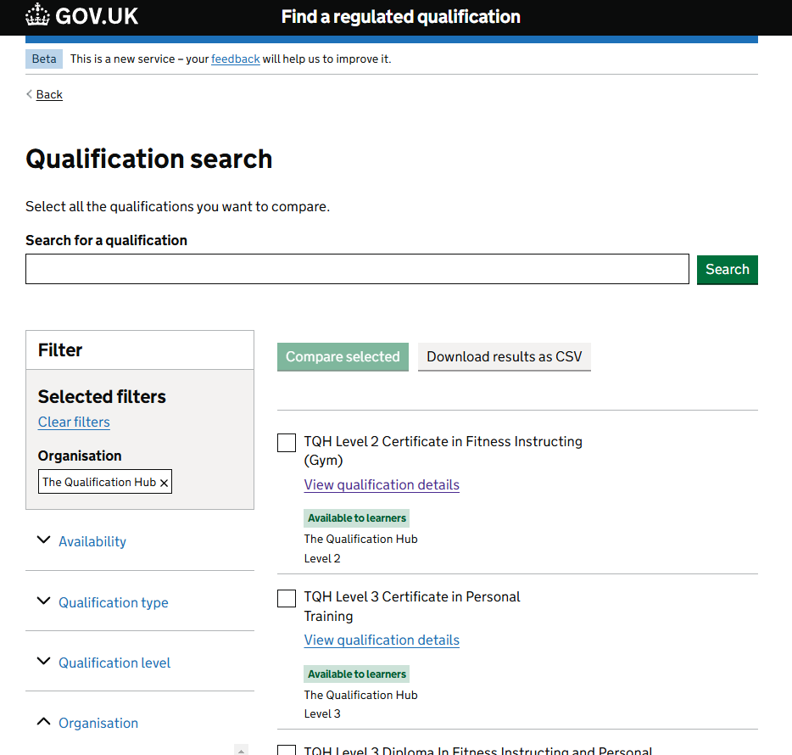Expand the Qualification type filter
Screen dimensions: 792x755
[114, 602]
